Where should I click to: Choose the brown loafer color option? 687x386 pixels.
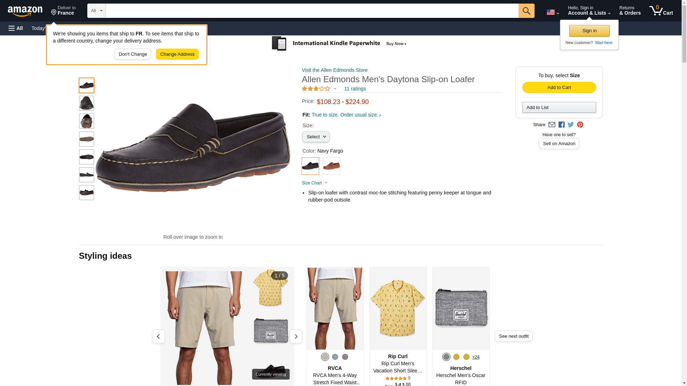[x=331, y=166]
